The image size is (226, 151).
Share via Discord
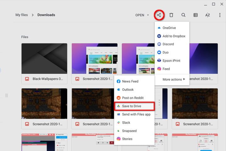point(172,44)
